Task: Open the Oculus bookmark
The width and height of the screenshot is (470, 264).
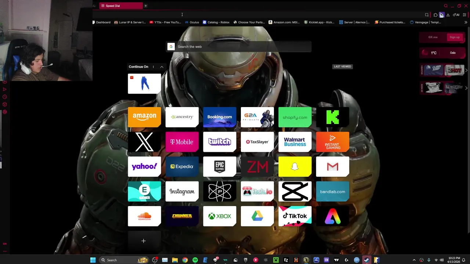Action: [x=192, y=22]
